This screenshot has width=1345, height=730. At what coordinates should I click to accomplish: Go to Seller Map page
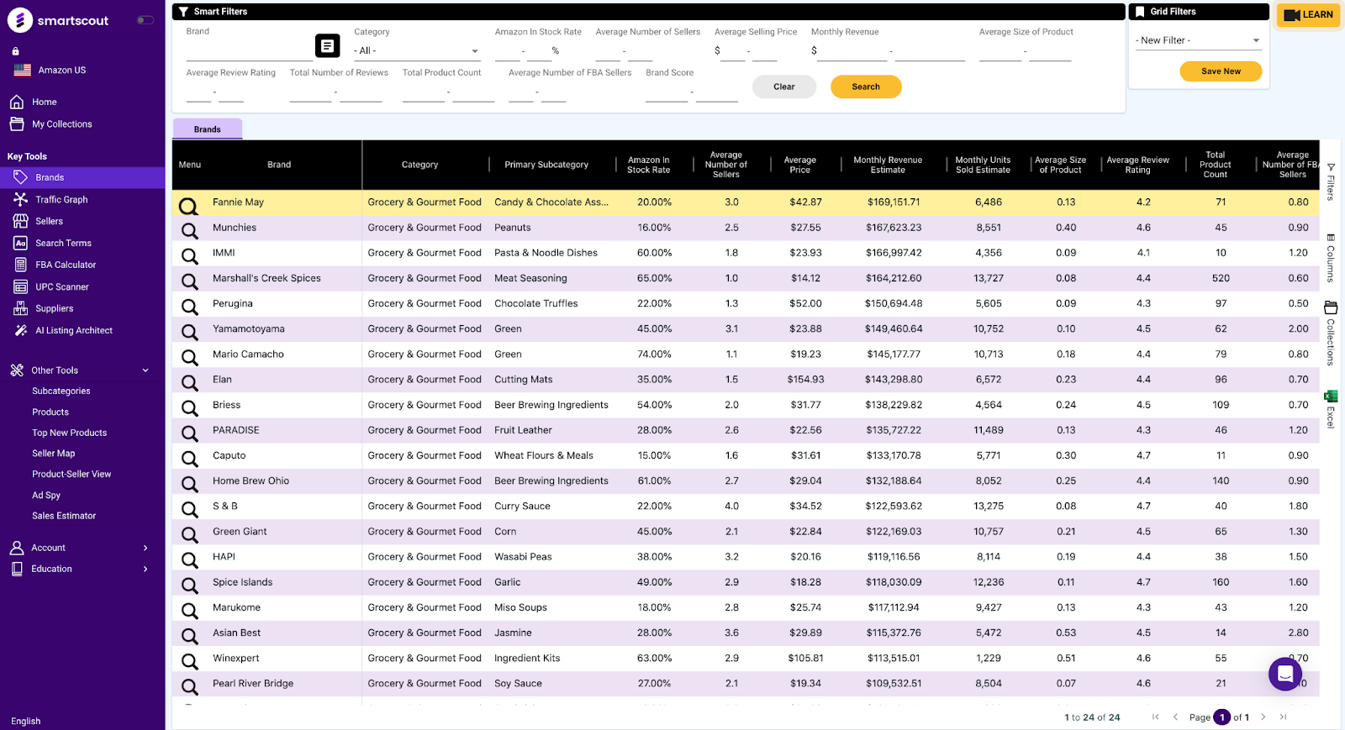point(53,454)
